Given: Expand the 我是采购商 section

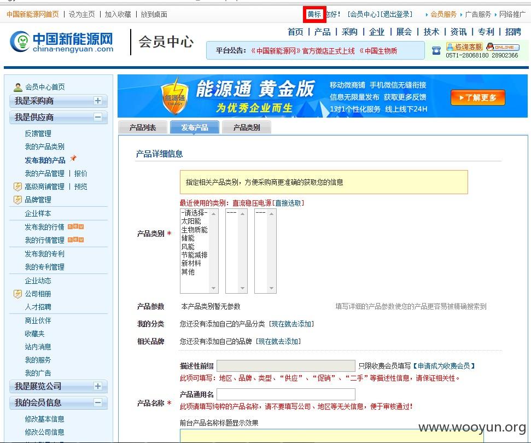Looking at the screenshot, I should tap(98, 101).
